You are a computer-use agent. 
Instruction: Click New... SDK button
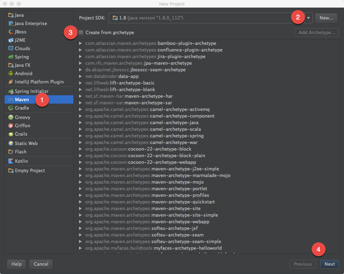(326, 18)
